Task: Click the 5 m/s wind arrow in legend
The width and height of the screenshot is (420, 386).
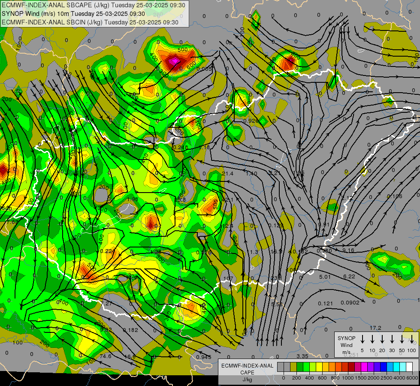Action: tap(362, 339)
